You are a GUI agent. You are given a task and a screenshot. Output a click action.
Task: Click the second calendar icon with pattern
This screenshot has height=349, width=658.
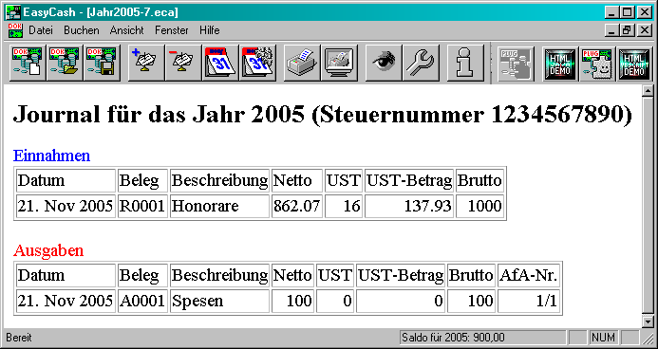tap(257, 63)
